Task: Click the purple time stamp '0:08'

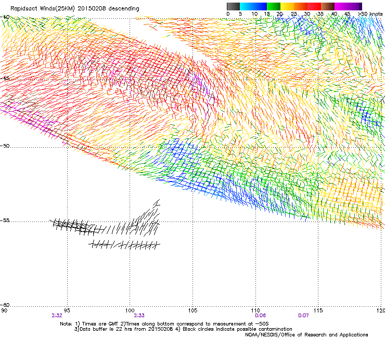Action: [x=260, y=316]
